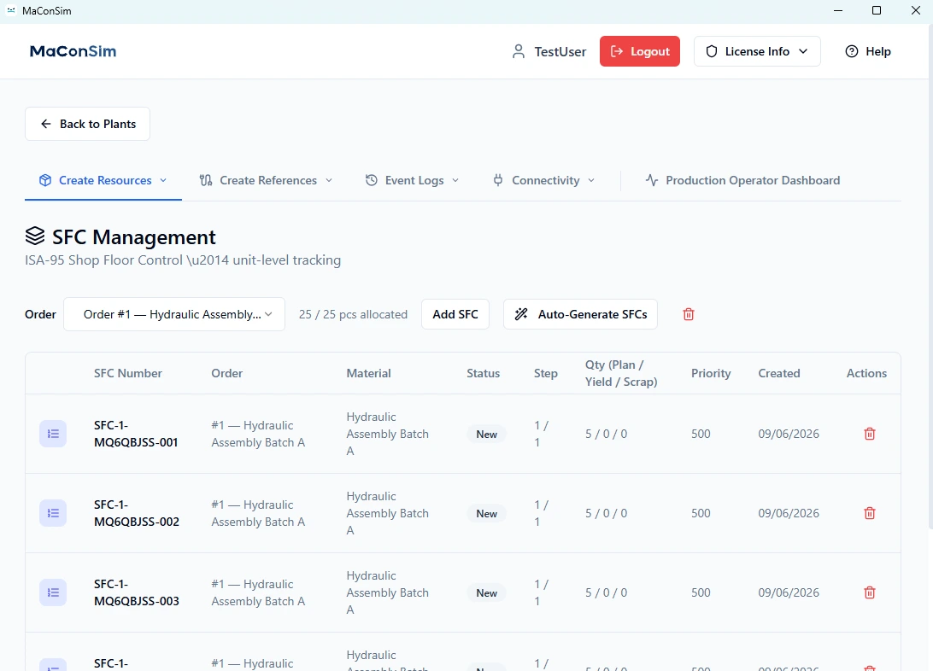
Task: Click the Priority column header
Action: 711,373
